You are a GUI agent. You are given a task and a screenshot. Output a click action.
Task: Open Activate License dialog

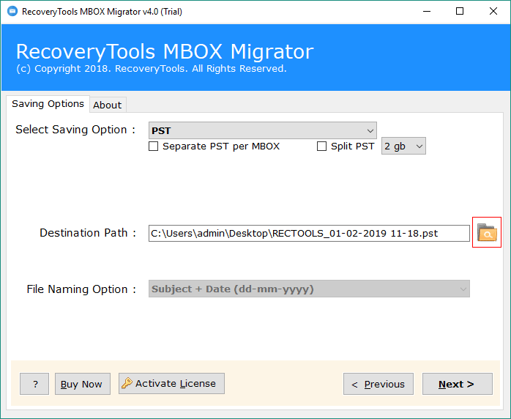[171, 383]
